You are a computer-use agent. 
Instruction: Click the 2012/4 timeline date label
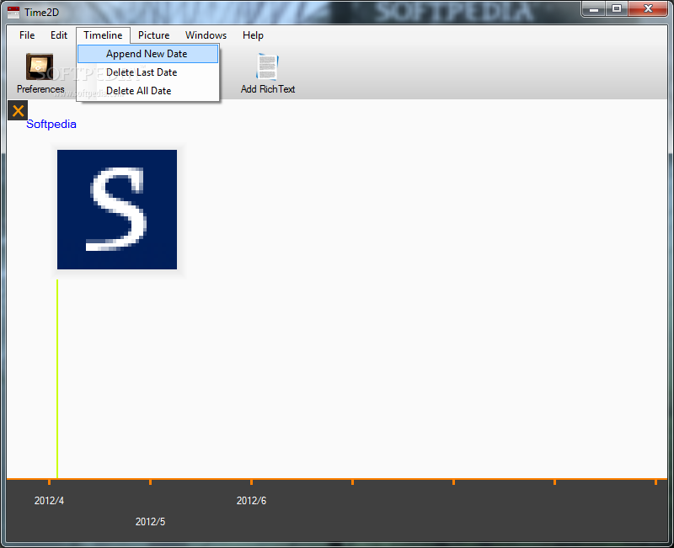click(x=49, y=500)
